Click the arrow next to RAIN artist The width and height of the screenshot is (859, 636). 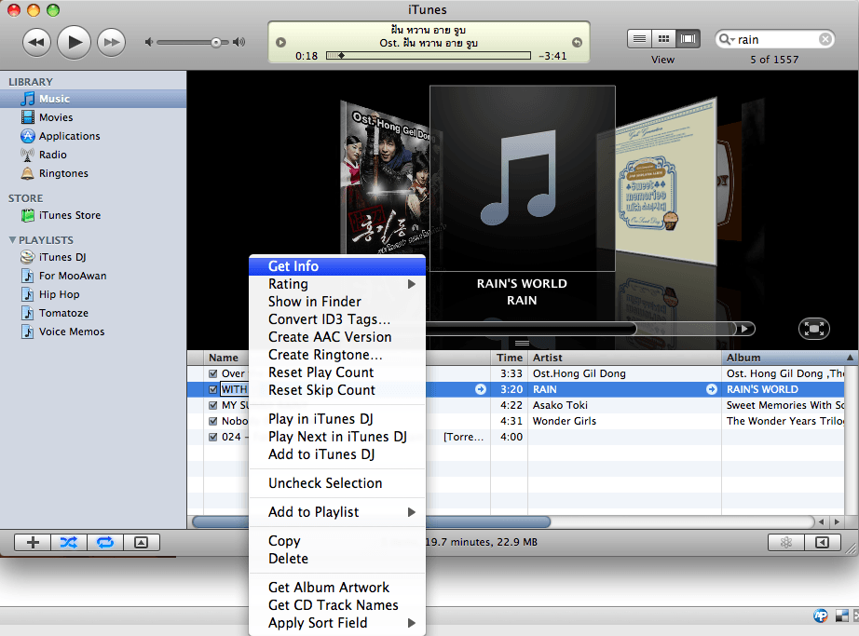click(x=712, y=389)
